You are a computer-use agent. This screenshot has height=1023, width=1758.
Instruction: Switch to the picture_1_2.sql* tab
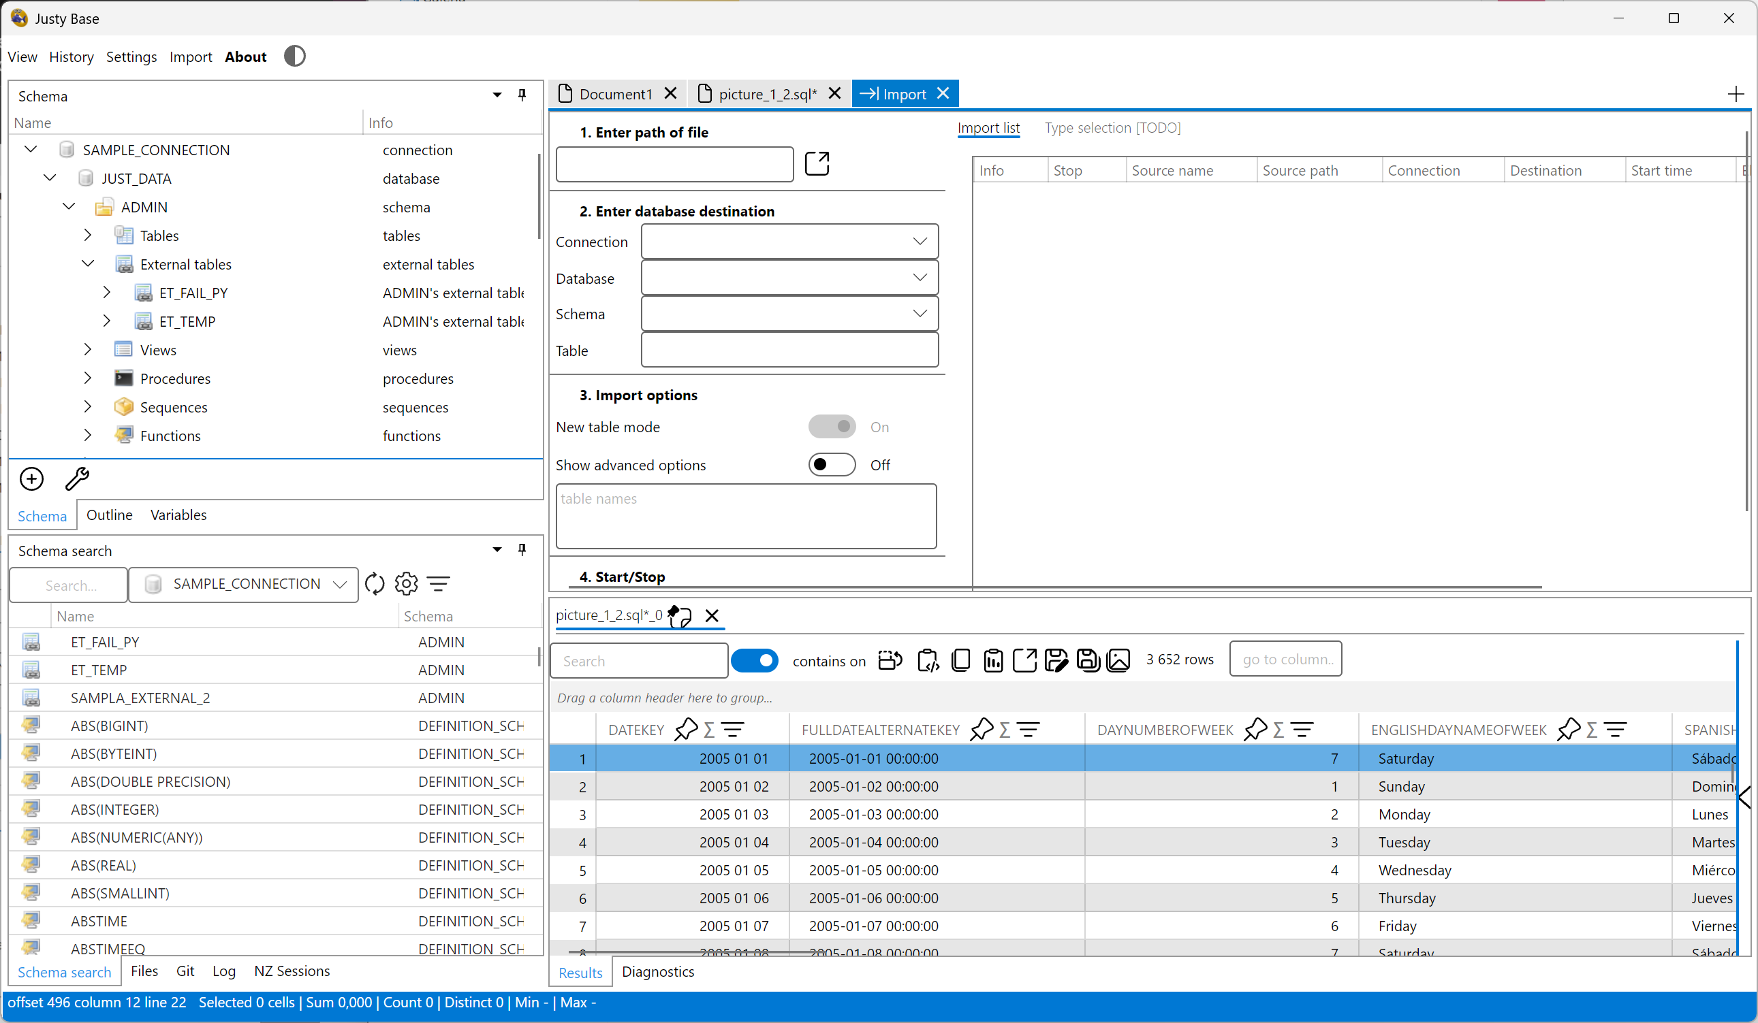click(x=768, y=94)
